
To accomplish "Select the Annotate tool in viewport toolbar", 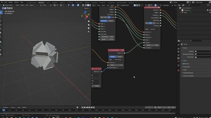I will pos(1,37).
